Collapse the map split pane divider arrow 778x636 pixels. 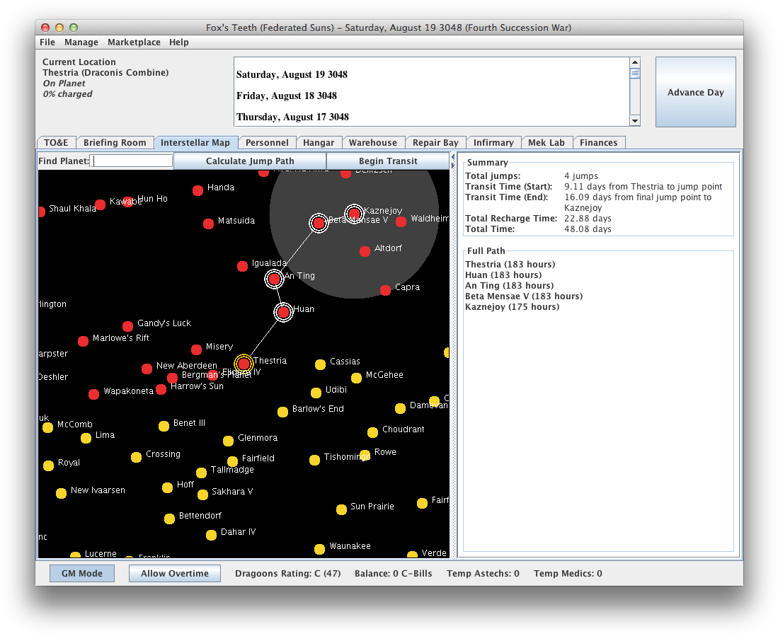pyautogui.click(x=453, y=157)
